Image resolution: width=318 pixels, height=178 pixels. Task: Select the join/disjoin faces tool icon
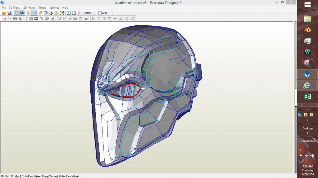click(15, 19)
